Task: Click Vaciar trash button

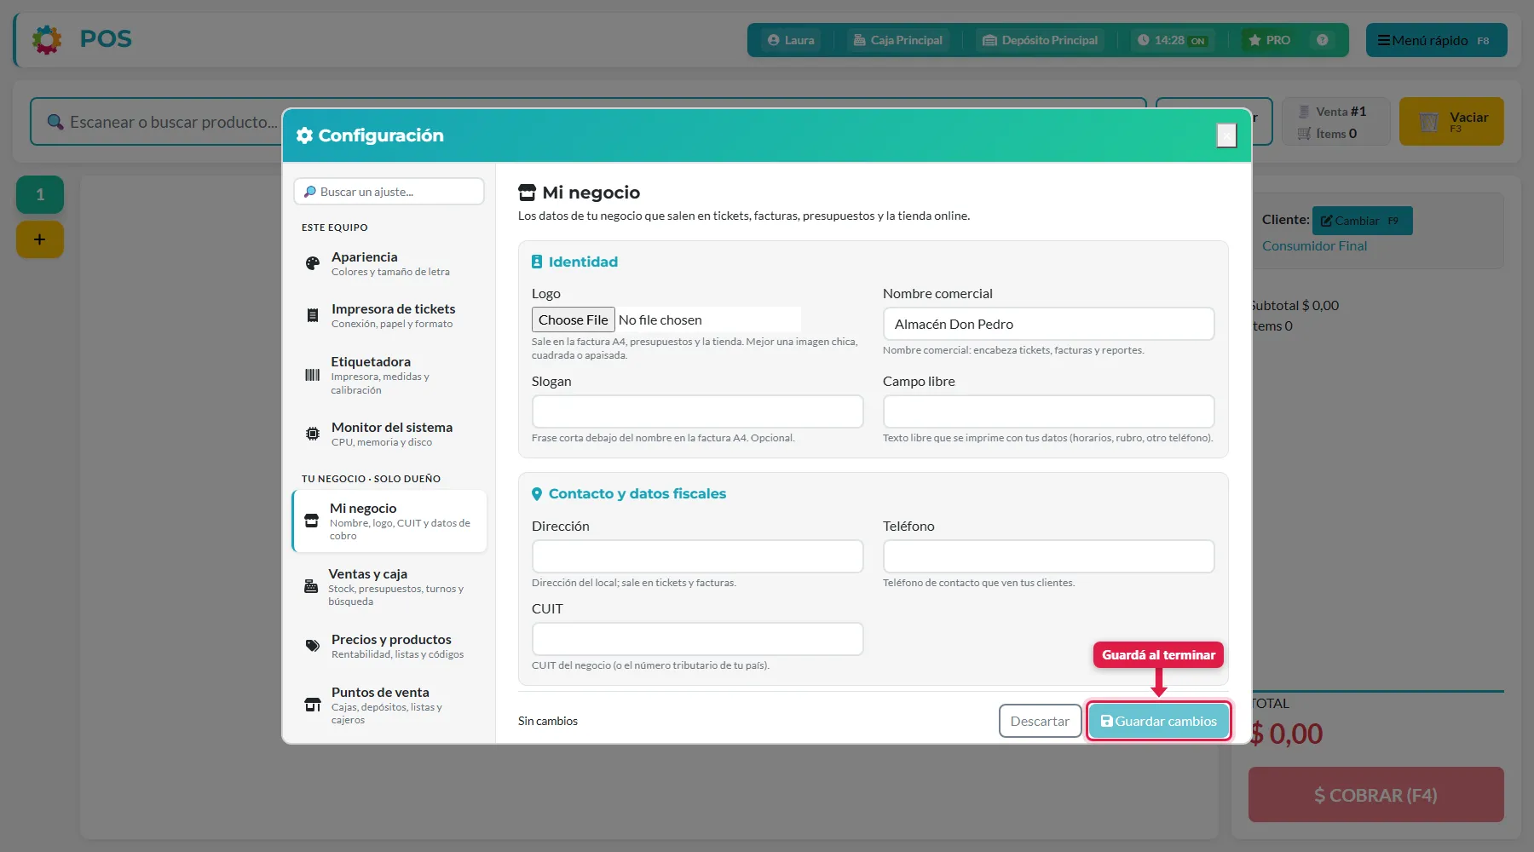Action: [x=1451, y=122]
